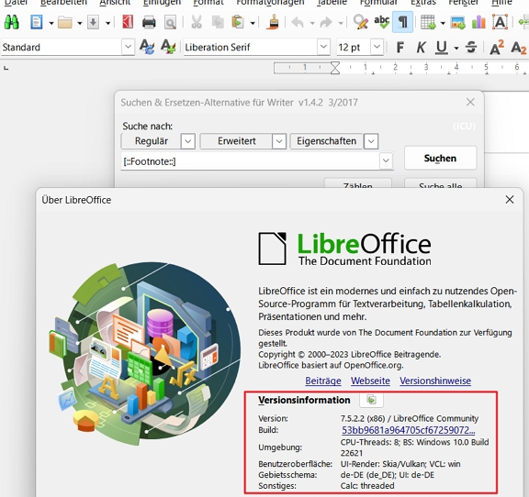This screenshot has height=497, width=529.
Task: Click the Clone Formatting paintbrush icon
Action: pos(272,22)
